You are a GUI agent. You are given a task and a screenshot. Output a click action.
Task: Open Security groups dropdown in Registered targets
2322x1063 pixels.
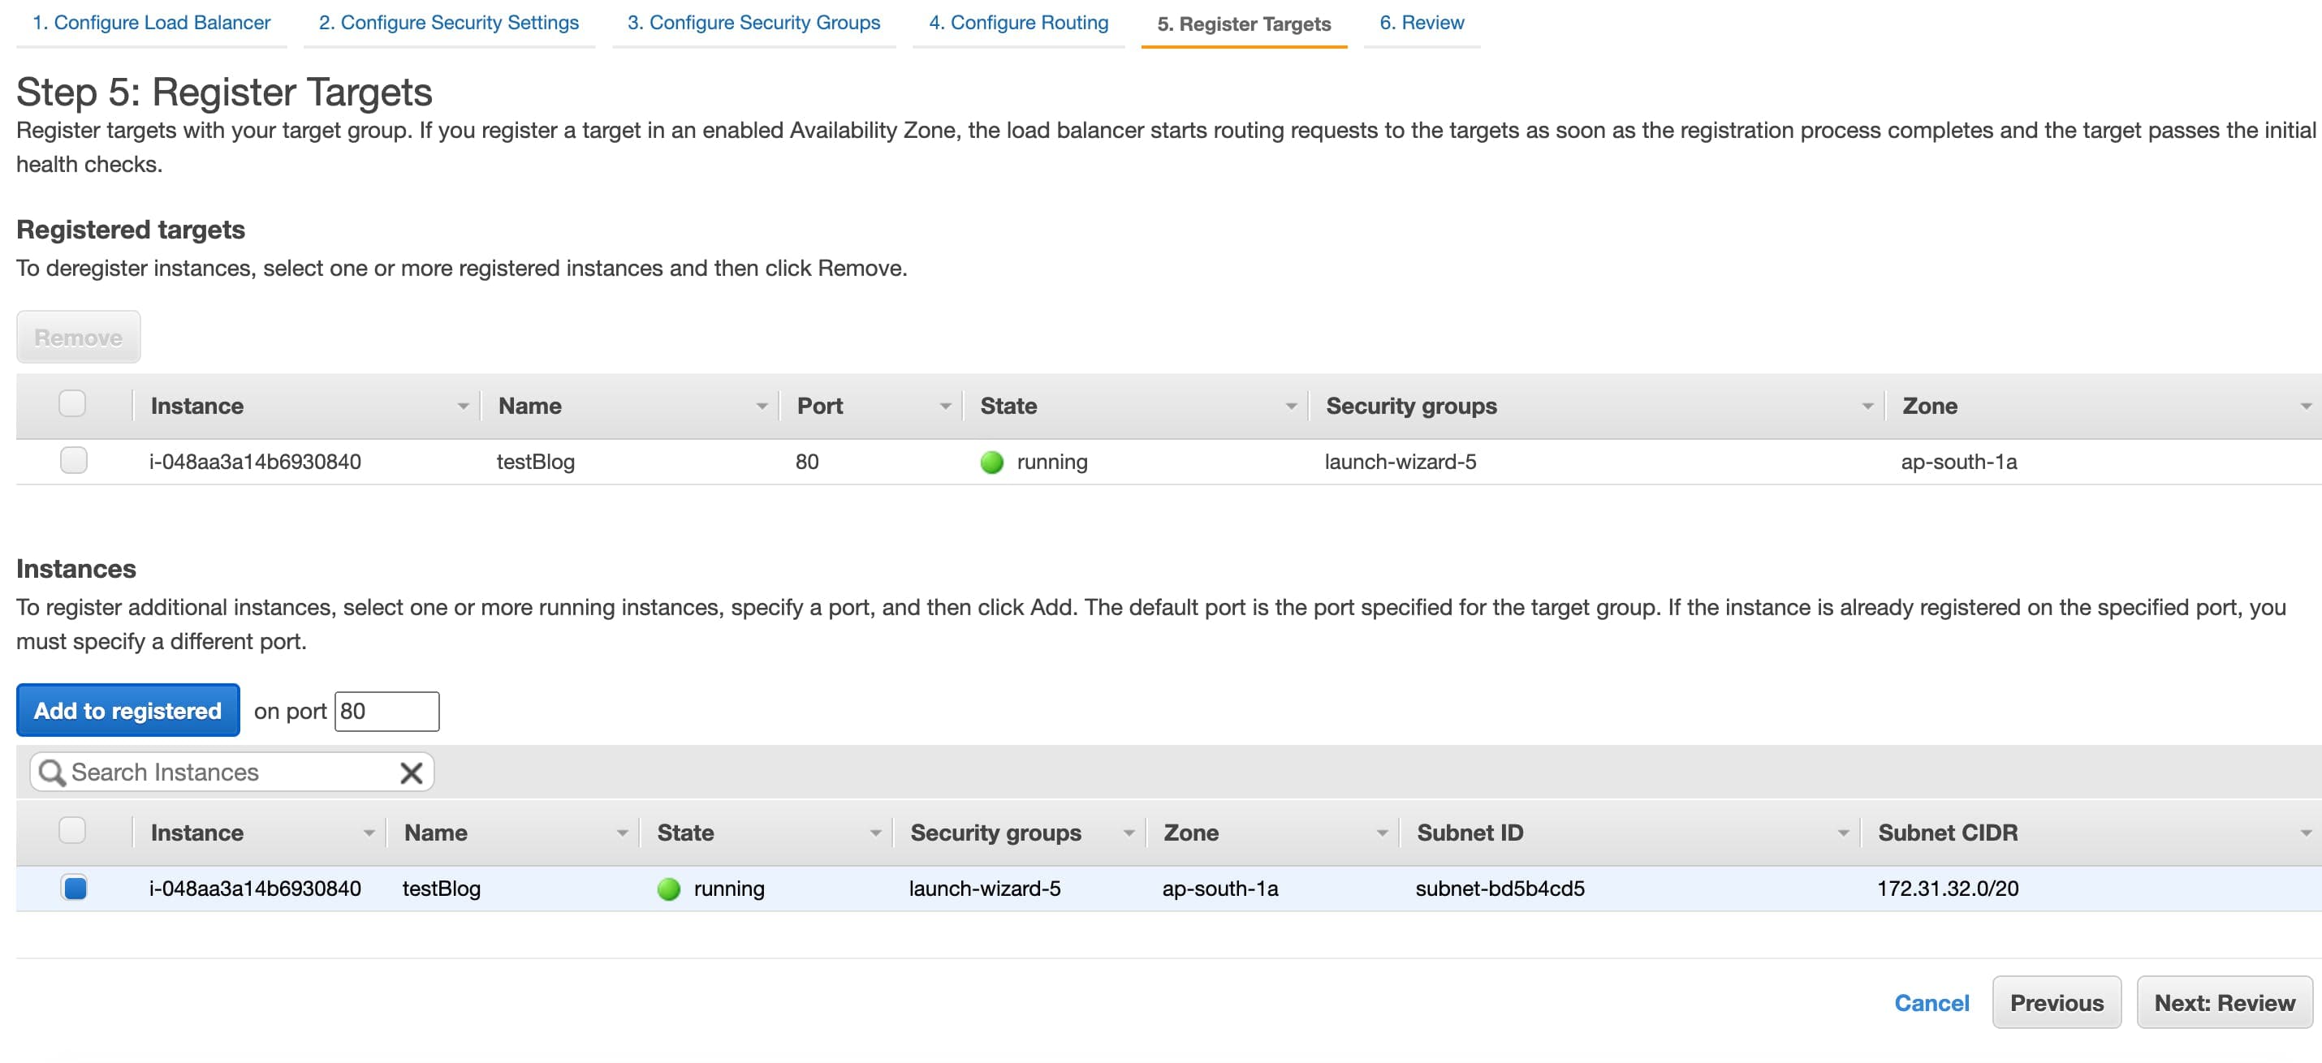[x=1867, y=407]
